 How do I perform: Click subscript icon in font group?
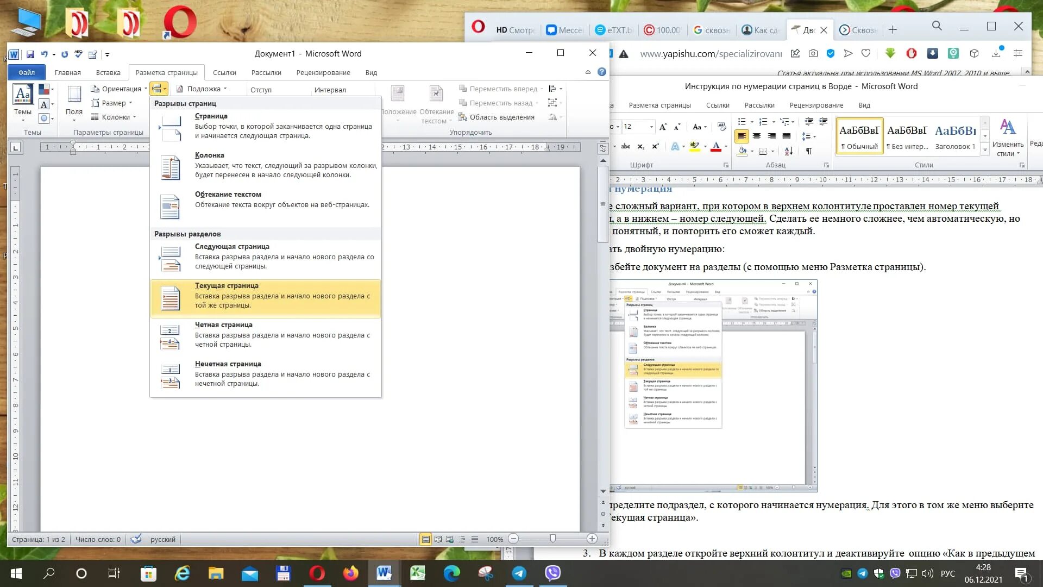pyautogui.click(x=641, y=146)
